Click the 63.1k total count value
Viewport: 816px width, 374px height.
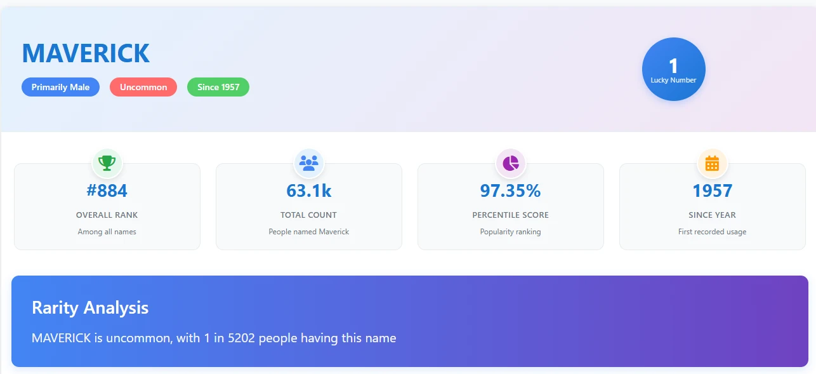coord(308,190)
